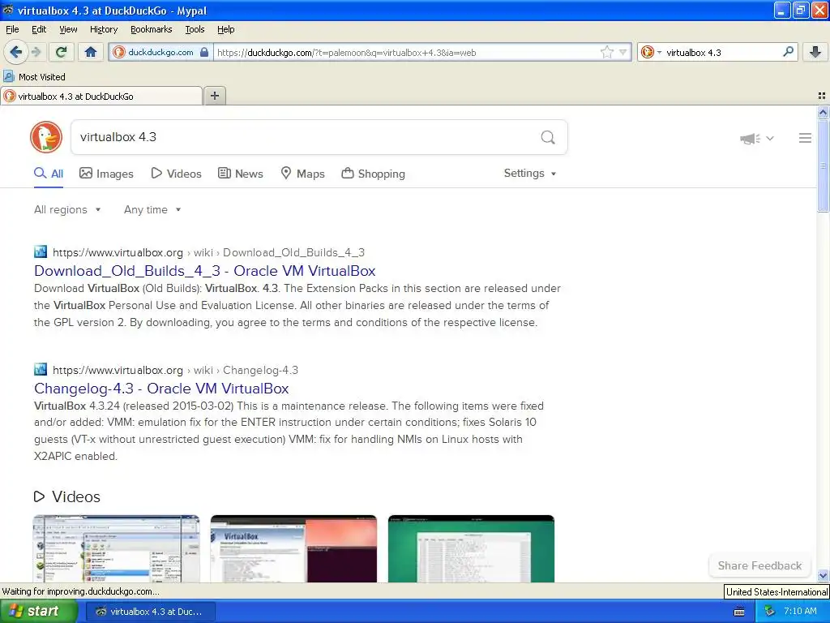The width and height of the screenshot is (830, 623).
Task: Open the File menu
Action: tap(12, 29)
